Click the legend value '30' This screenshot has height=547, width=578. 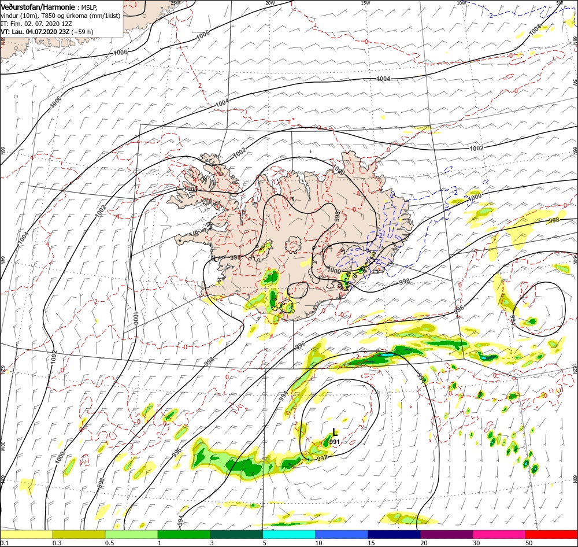tap(476, 543)
